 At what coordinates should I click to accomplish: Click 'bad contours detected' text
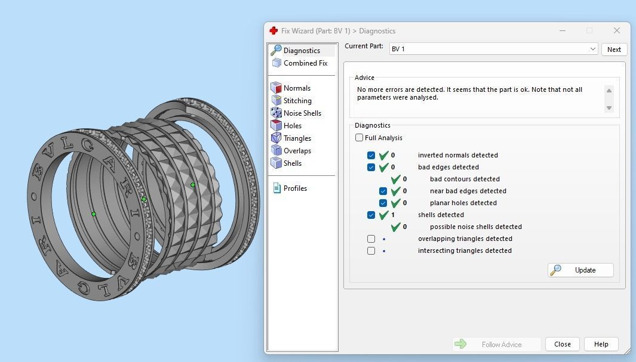coord(465,179)
